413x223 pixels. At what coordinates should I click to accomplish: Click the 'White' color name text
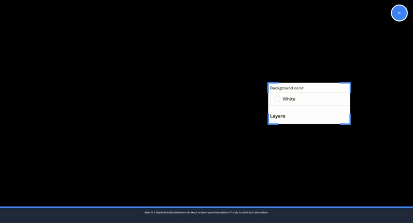289,99
